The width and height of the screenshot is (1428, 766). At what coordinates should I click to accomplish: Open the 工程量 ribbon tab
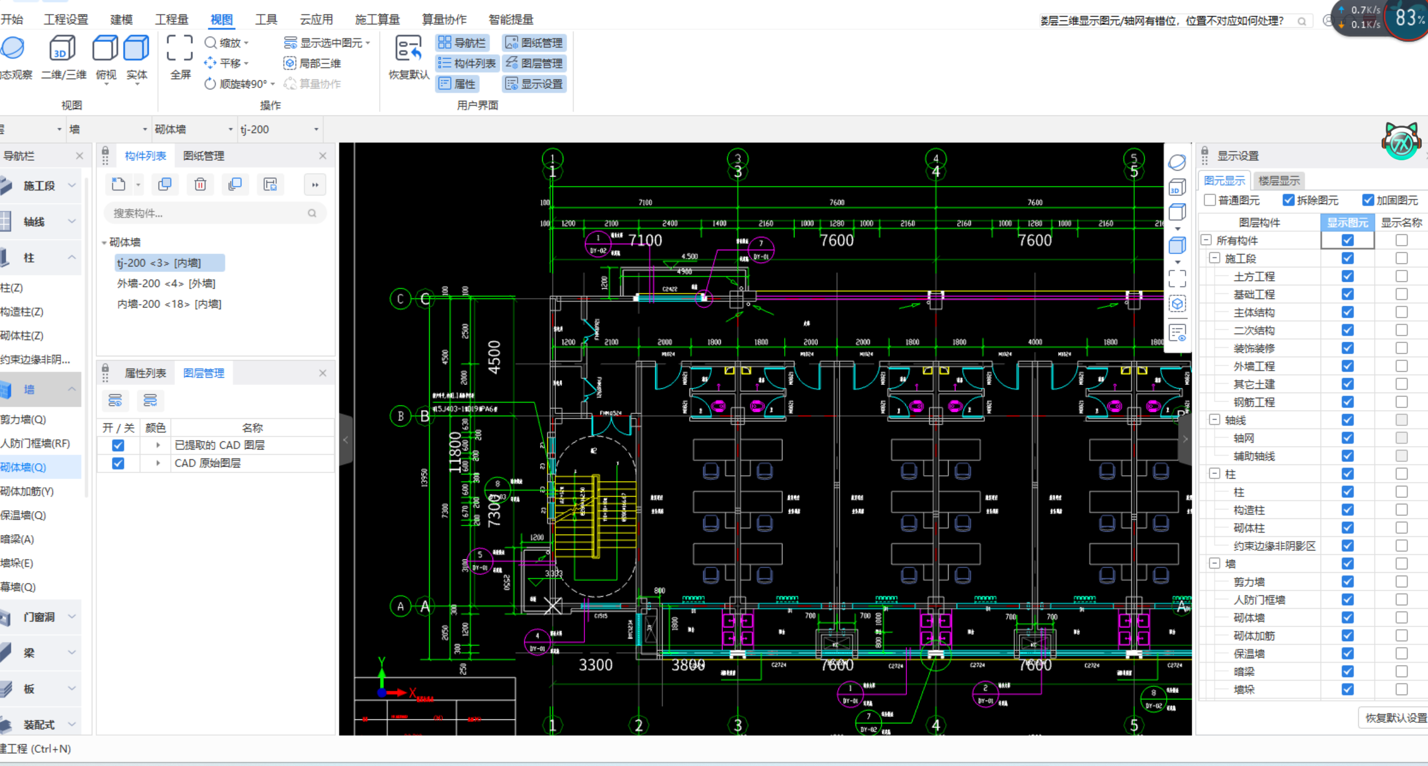pos(171,19)
